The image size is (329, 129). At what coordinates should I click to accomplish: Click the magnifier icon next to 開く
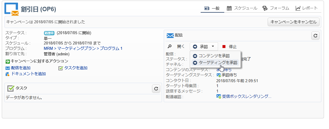click(170, 47)
